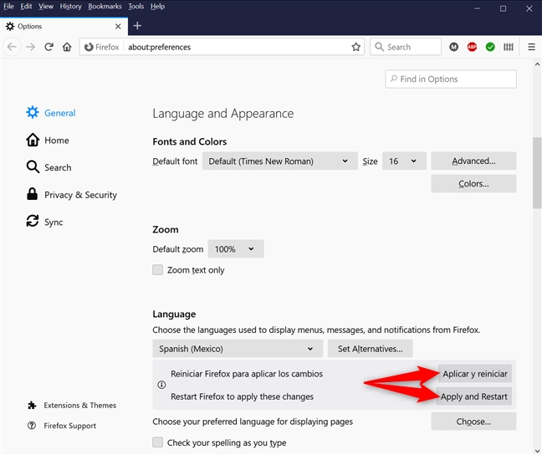
Task: Click the Search magnifier icon in sidebar
Action: (x=33, y=167)
